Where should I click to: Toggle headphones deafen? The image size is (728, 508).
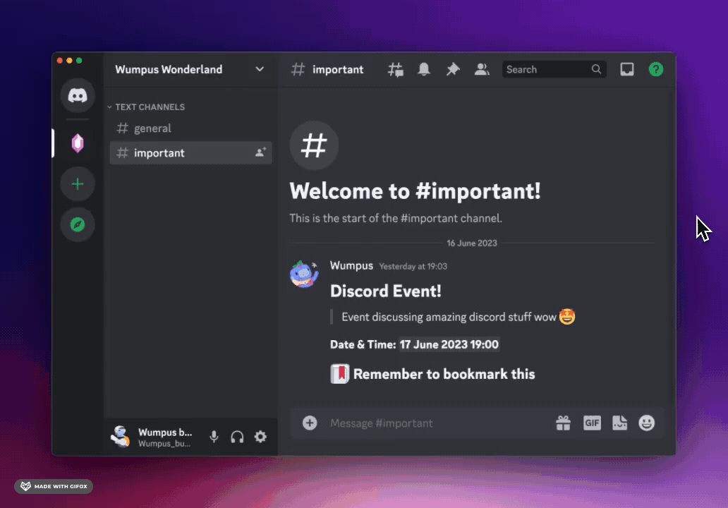coord(237,437)
